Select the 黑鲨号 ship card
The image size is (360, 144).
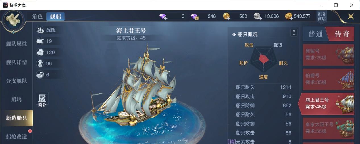328,54
